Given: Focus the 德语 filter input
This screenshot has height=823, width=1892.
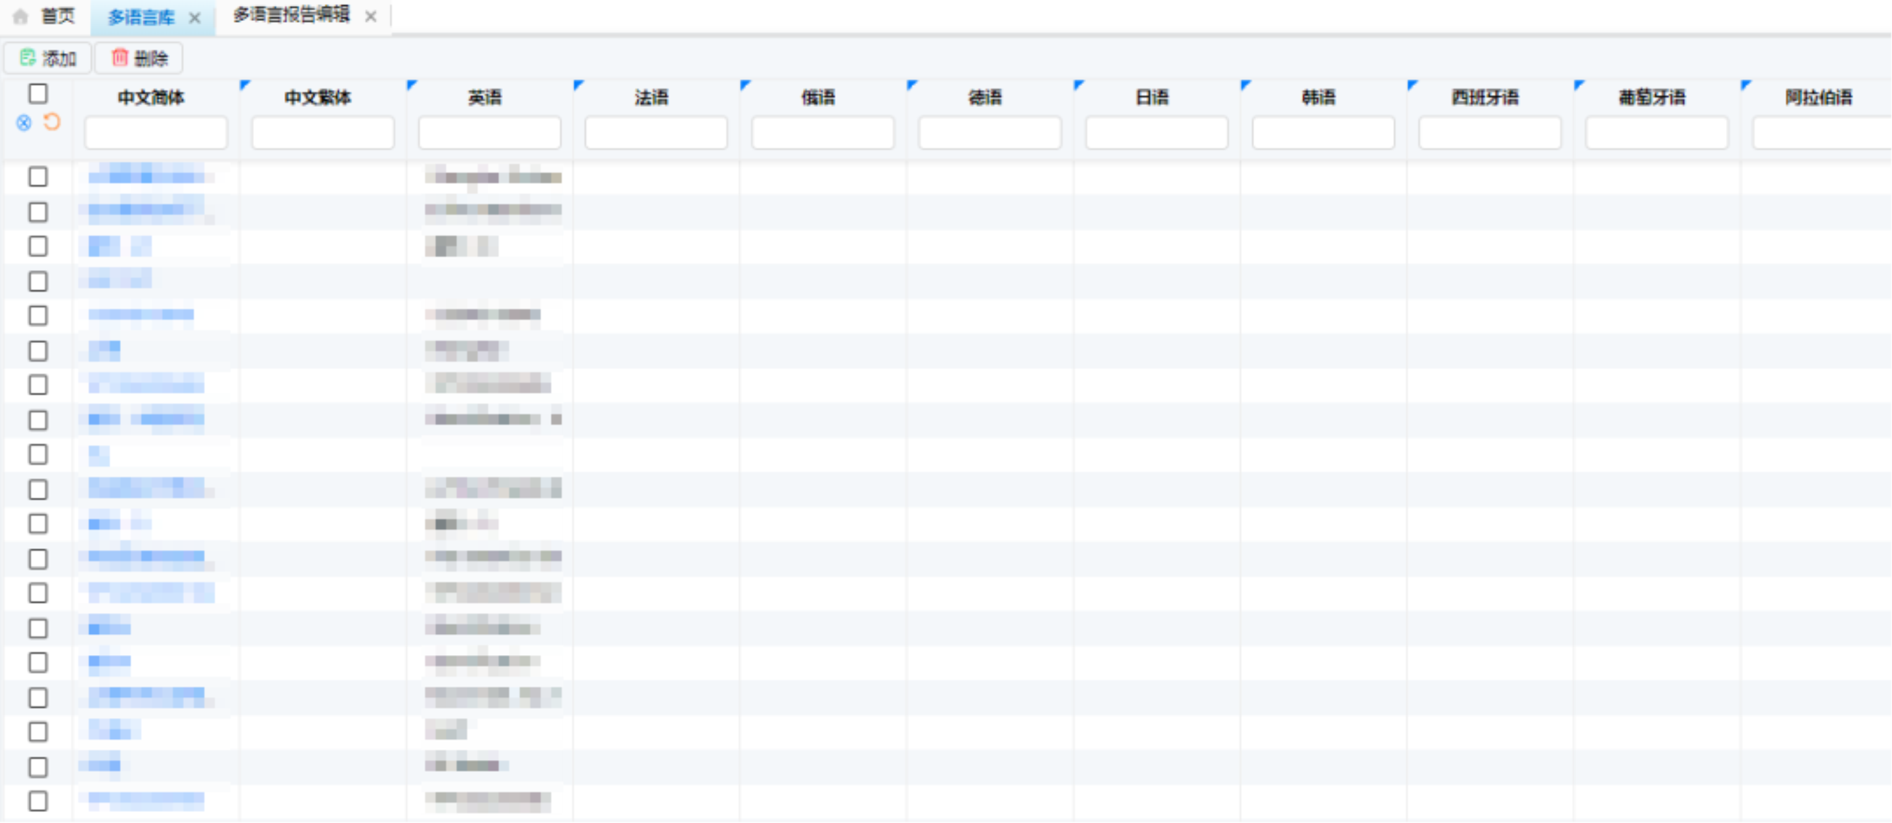Looking at the screenshot, I should click(989, 132).
